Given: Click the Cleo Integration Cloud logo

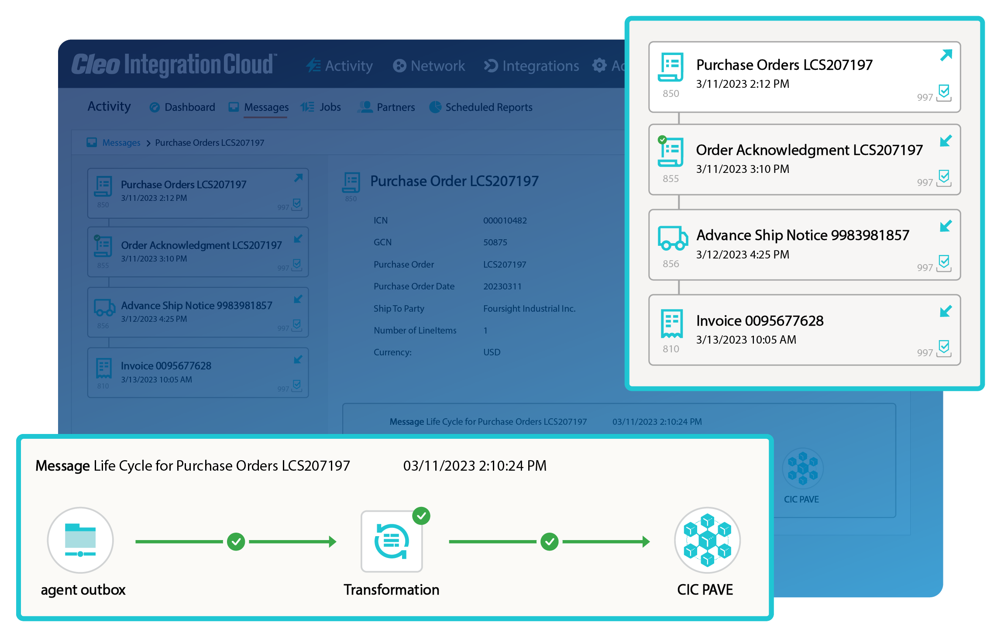Looking at the screenshot, I should tap(174, 65).
